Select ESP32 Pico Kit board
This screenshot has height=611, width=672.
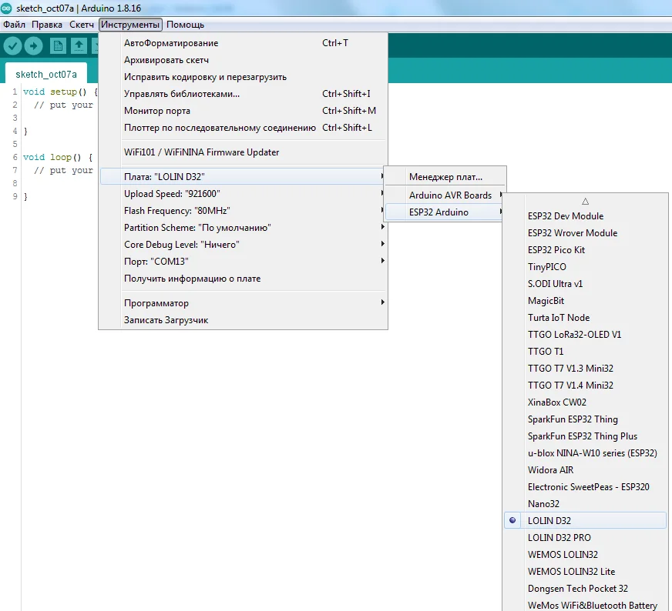click(586, 250)
